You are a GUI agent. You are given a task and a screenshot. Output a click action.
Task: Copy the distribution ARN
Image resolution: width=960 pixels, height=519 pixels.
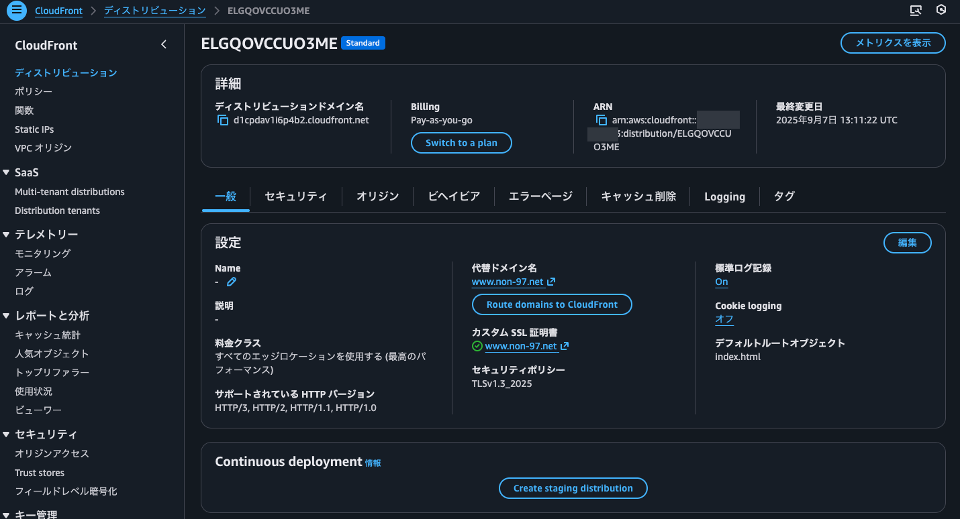coord(602,121)
